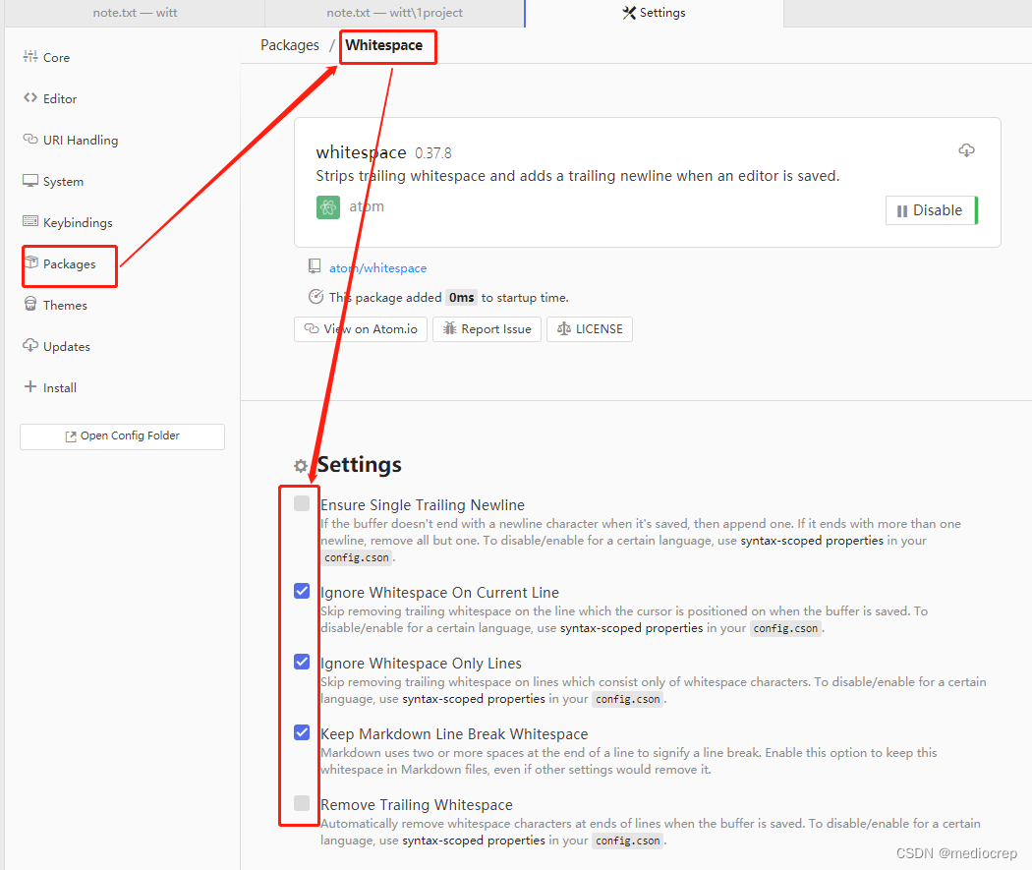Open the Packages section
1032x870 pixels.
[69, 263]
